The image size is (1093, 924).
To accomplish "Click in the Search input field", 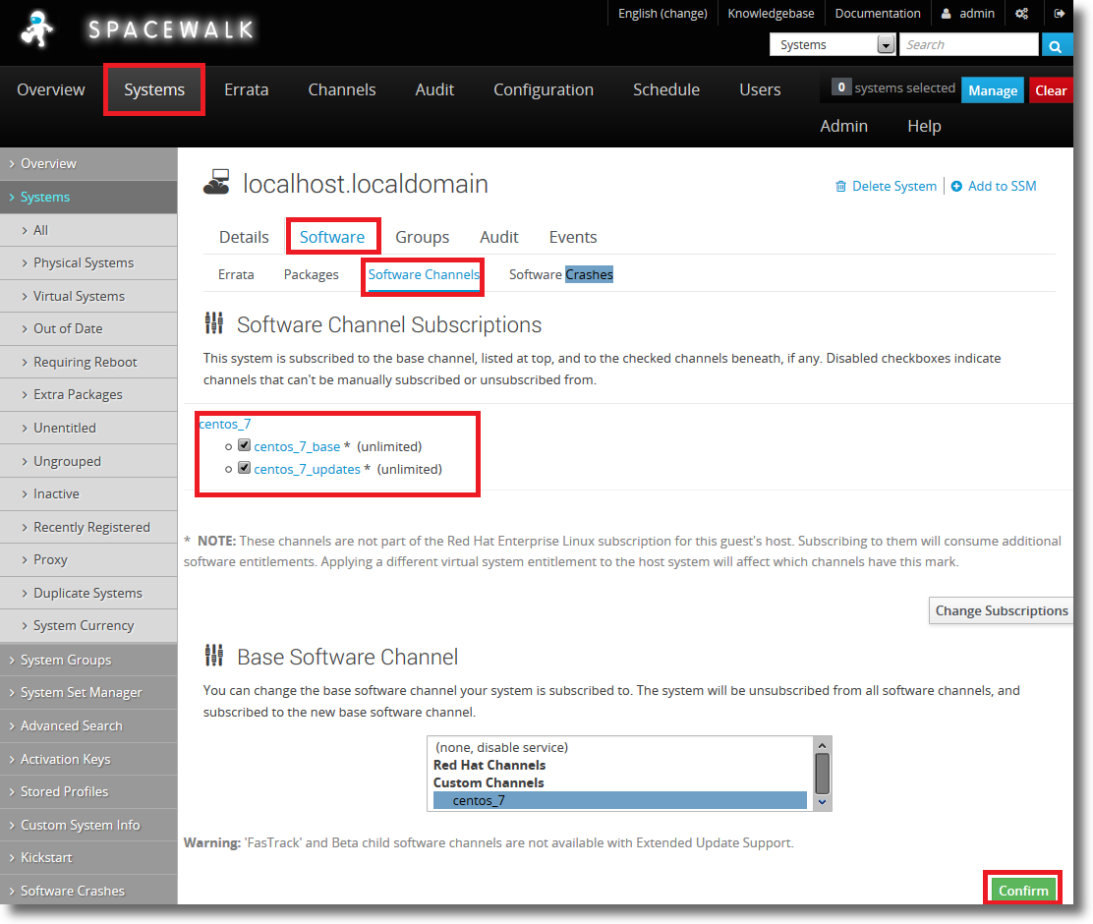I will [969, 44].
